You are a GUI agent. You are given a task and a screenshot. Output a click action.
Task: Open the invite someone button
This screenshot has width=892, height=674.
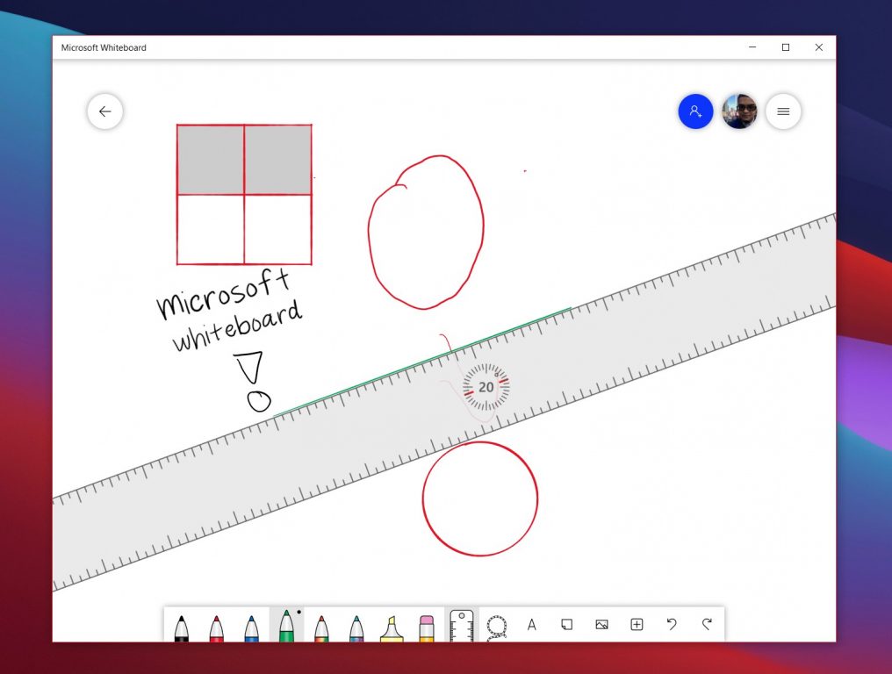695,111
